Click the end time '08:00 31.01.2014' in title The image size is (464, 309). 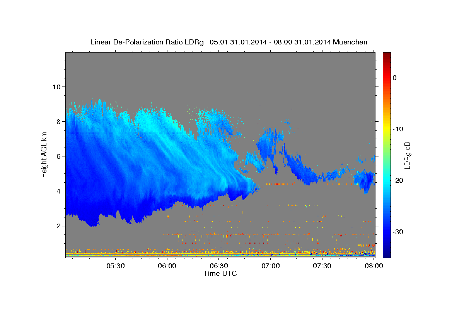[302, 42]
